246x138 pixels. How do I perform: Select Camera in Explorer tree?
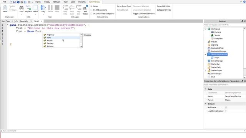point(218,32)
